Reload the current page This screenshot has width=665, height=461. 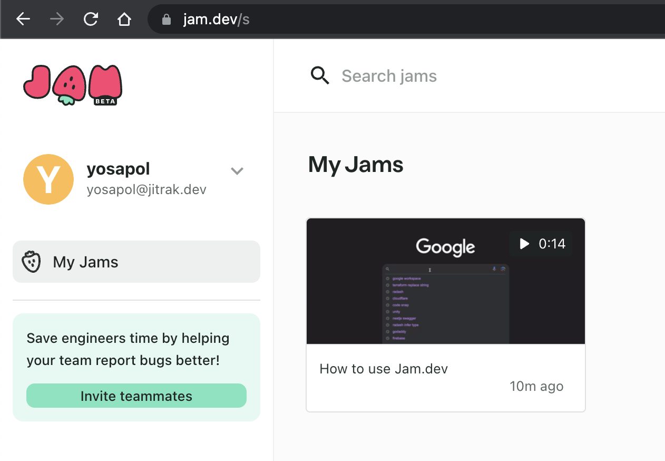(91, 20)
